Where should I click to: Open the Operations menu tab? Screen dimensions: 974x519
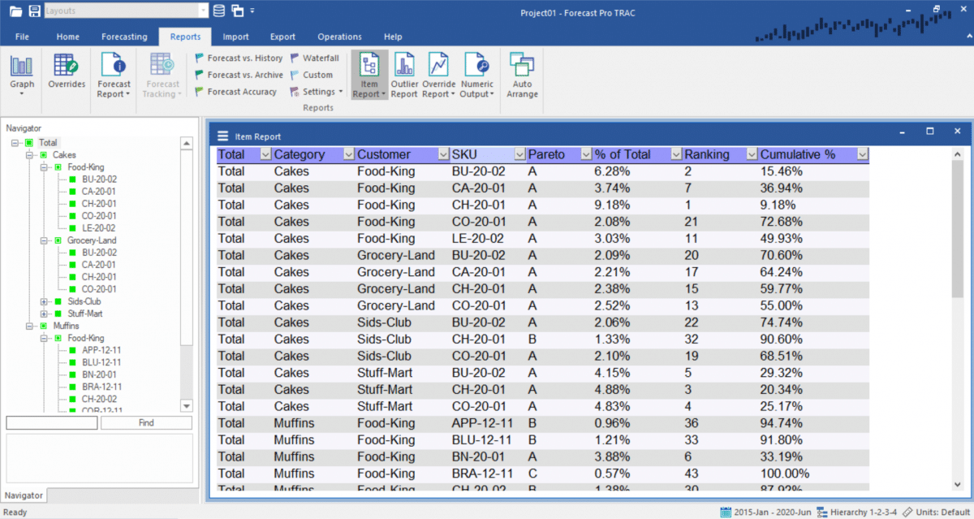(339, 37)
